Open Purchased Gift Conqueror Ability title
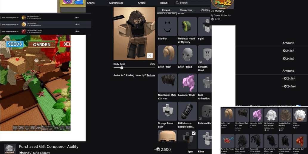Image resolution: width=308 pixels, height=154 pixels. [49, 147]
